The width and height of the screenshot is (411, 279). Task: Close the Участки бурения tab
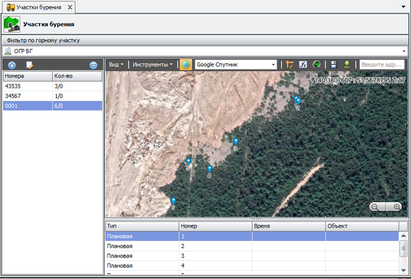69,8
